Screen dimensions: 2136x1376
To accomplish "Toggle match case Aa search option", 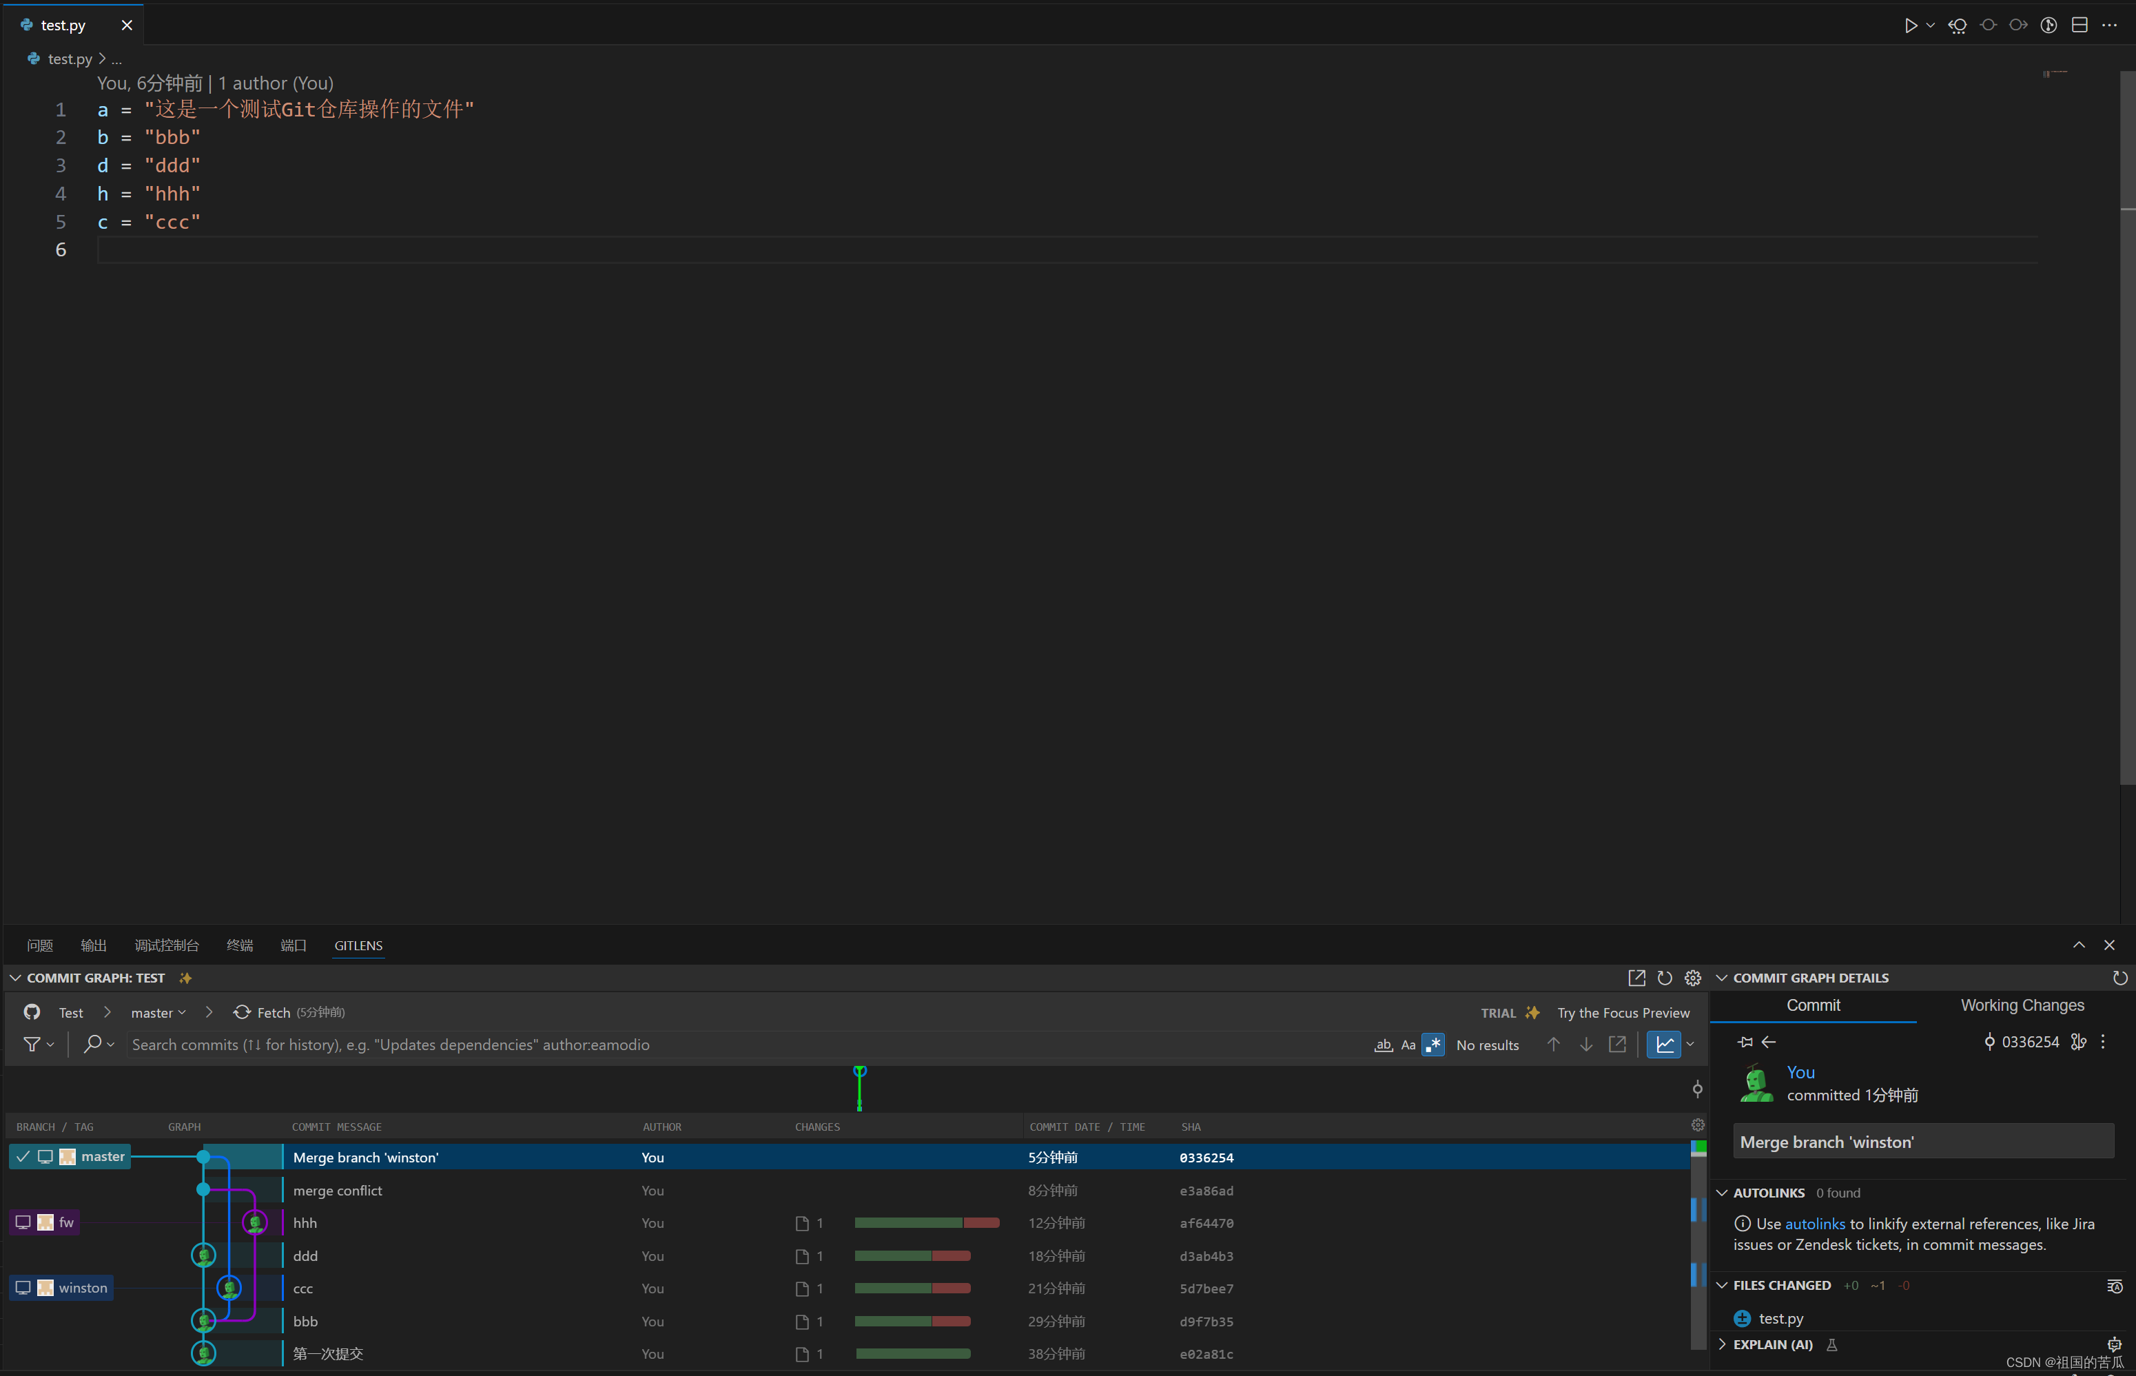I will click(1408, 1045).
